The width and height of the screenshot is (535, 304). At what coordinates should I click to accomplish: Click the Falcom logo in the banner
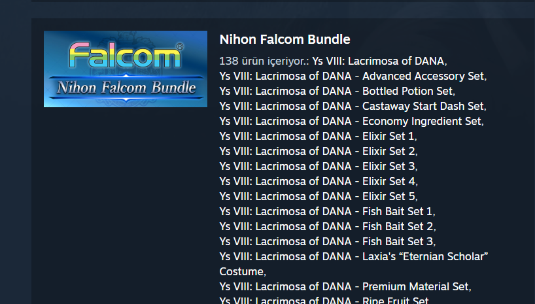tap(126, 56)
